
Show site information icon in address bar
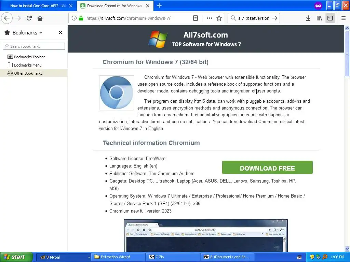(x=74, y=18)
